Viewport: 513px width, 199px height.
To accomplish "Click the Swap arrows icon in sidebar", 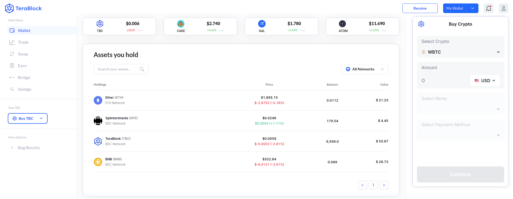I will click(12, 54).
